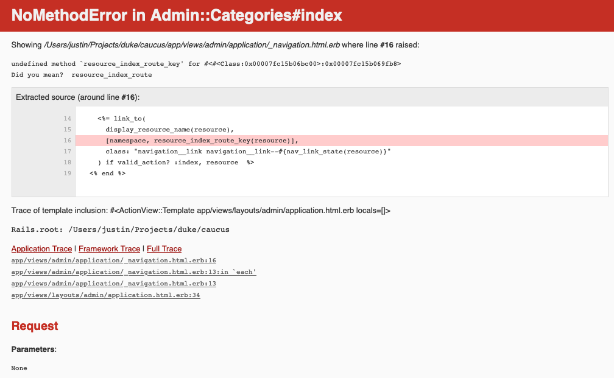The height and width of the screenshot is (378, 614).
Task: Click the Parameters label
Action: (x=34, y=349)
